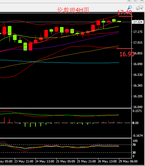Click the minimize window button

pos(129,1)
